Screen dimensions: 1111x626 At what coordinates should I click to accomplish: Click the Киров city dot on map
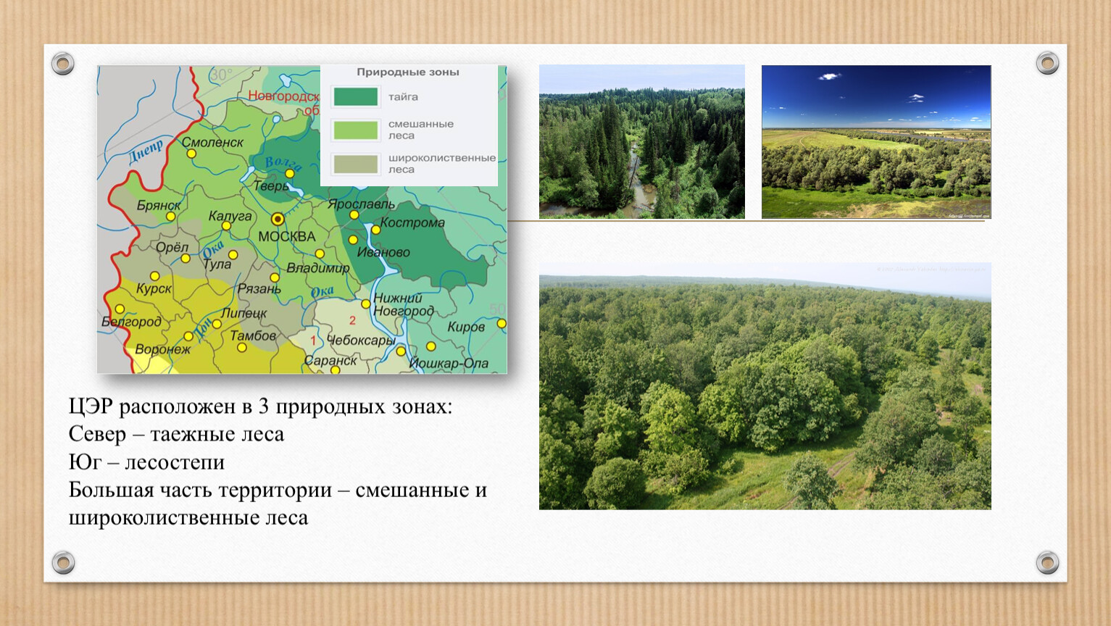pos(502,324)
